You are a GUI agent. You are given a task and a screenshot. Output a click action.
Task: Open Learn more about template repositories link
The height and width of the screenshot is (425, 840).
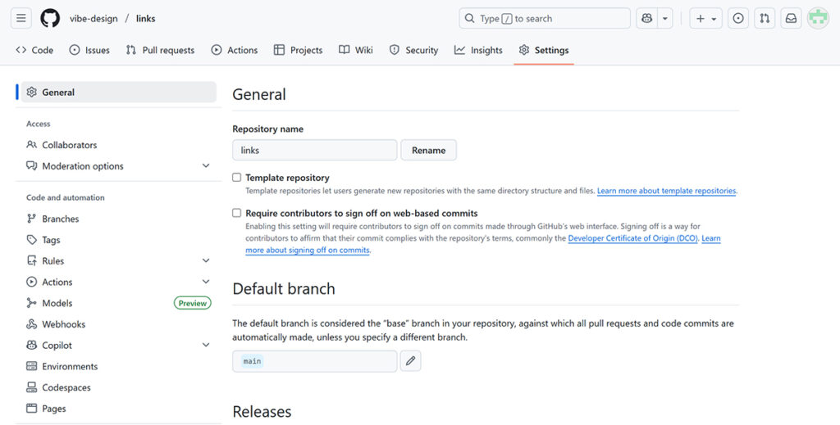click(x=666, y=191)
